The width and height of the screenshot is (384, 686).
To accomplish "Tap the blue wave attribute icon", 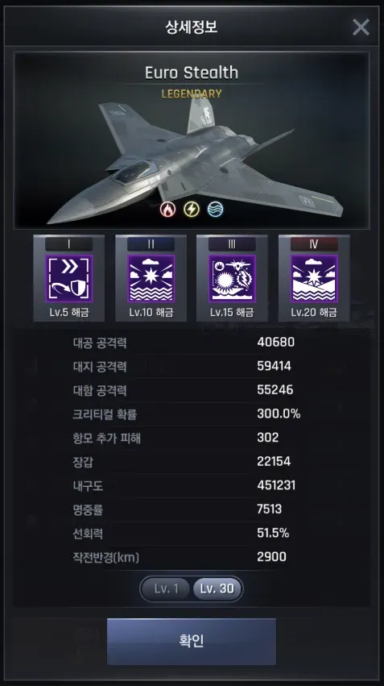I will pyautogui.click(x=216, y=210).
